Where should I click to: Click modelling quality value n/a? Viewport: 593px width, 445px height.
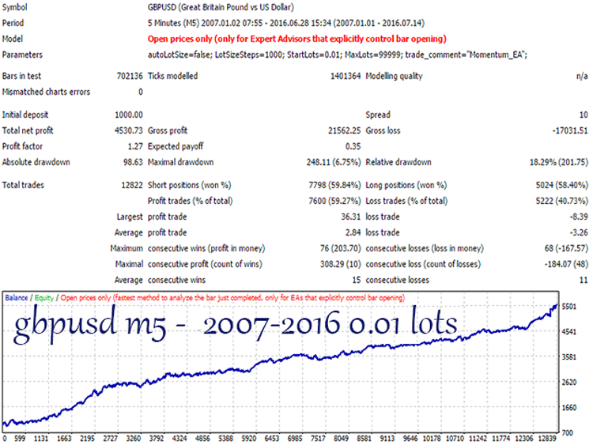click(x=582, y=76)
